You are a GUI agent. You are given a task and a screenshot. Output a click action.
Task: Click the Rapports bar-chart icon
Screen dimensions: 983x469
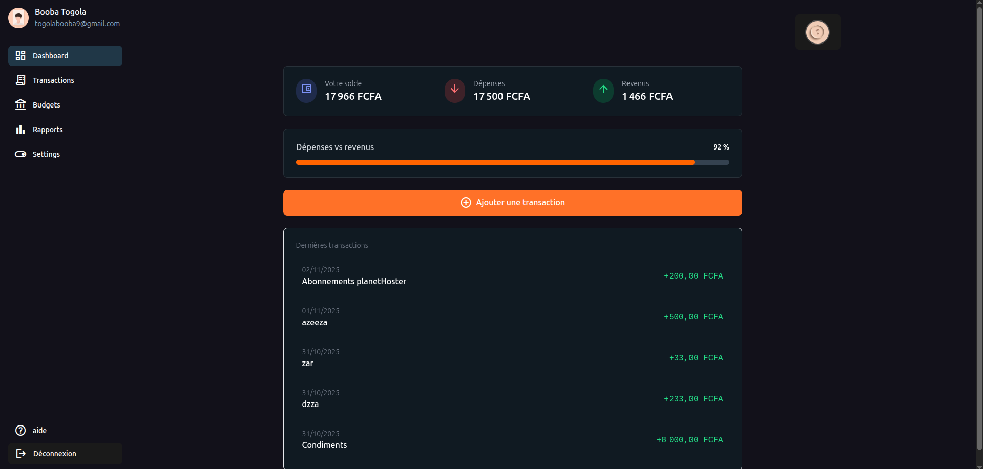point(20,129)
